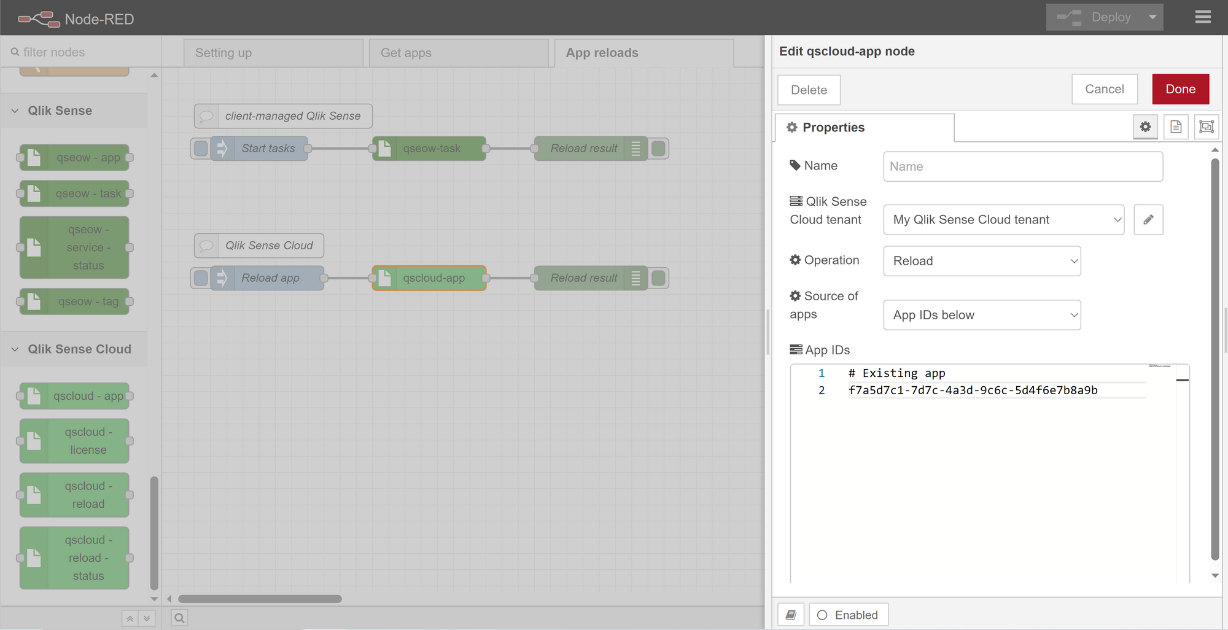The width and height of the screenshot is (1228, 630).
Task: Click the Delete button in edit panel
Action: (809, 90)
